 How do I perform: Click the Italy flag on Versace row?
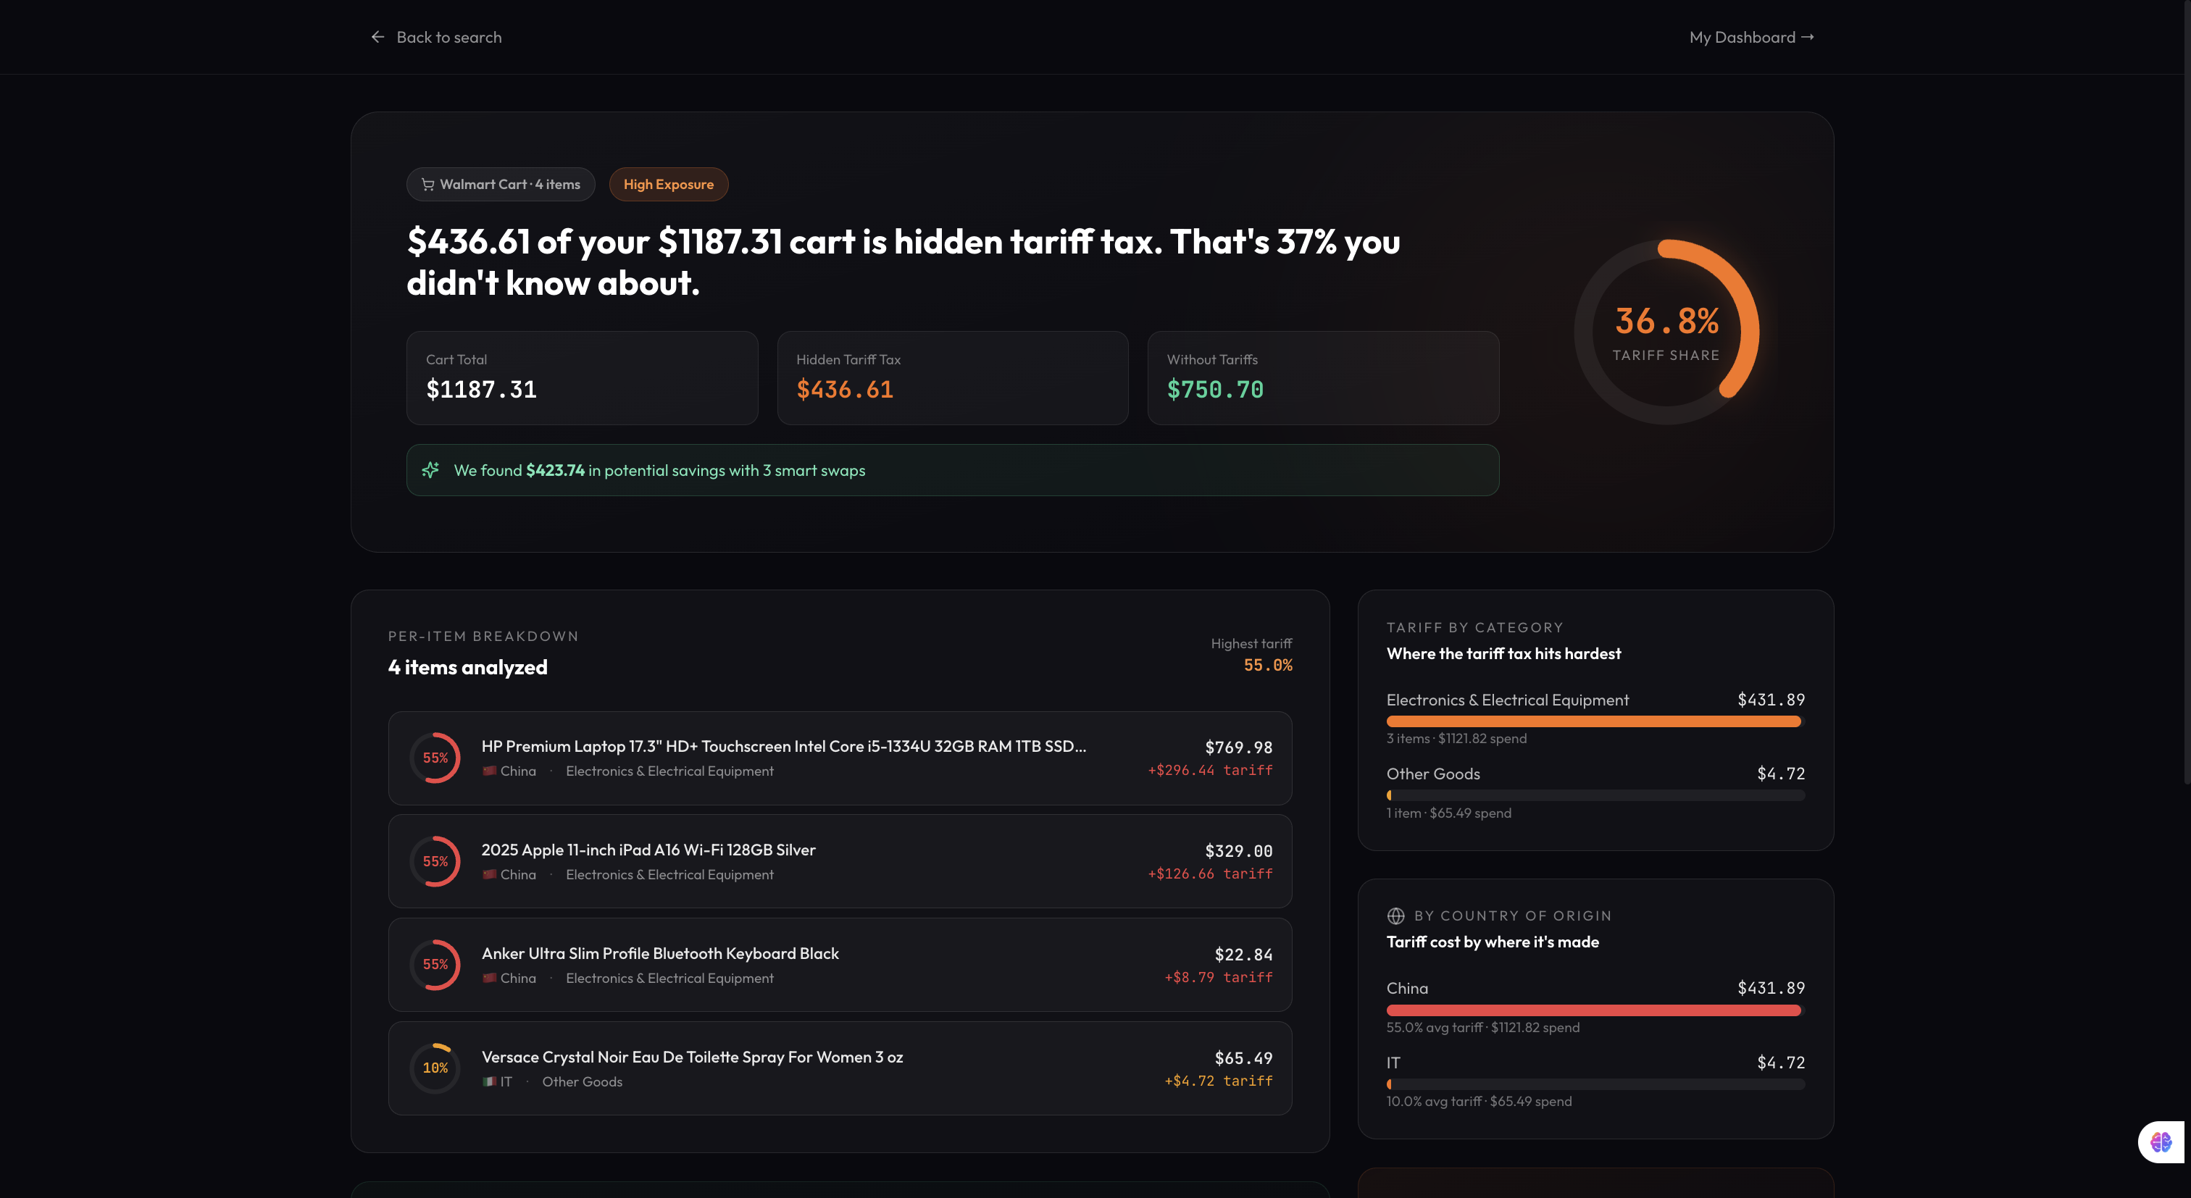click(x=489, y=1081)
